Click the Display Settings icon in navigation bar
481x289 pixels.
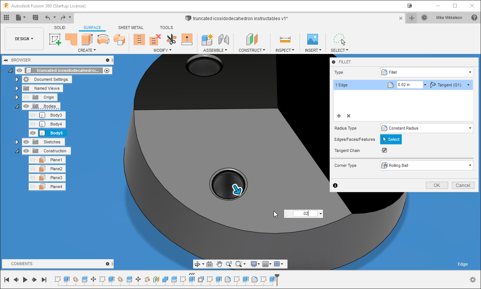point(254,264)
